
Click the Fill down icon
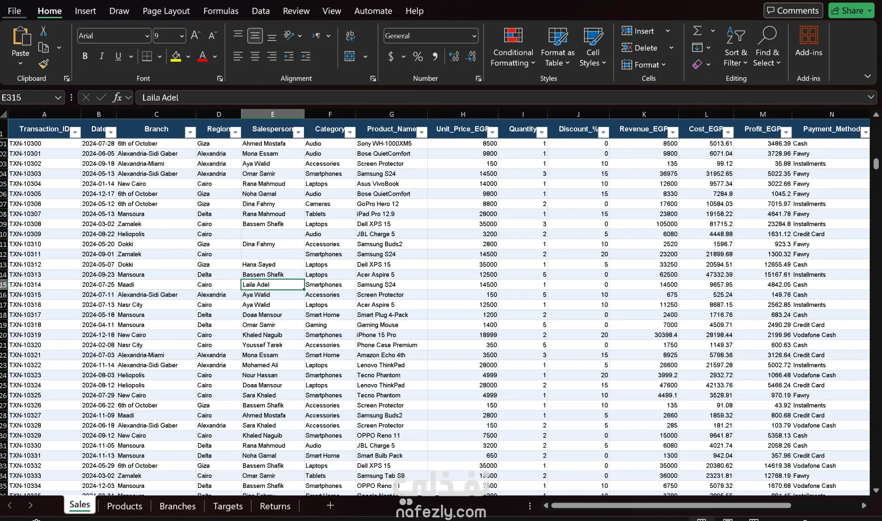click(697, 47)
